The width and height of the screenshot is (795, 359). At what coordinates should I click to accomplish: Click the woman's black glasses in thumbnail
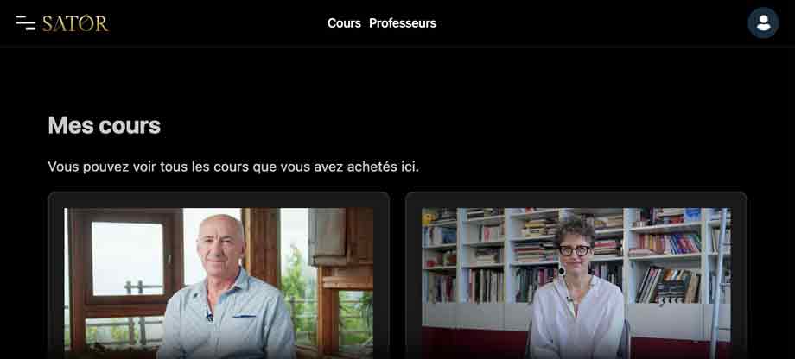575,250
